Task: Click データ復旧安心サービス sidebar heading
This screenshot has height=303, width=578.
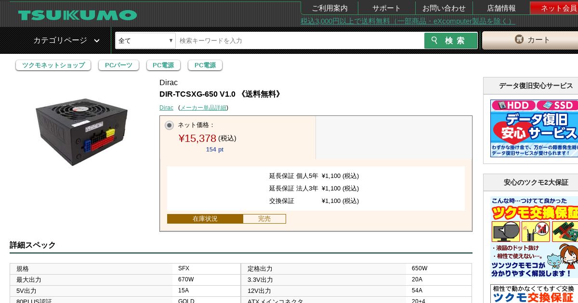Action: (536, 86)
